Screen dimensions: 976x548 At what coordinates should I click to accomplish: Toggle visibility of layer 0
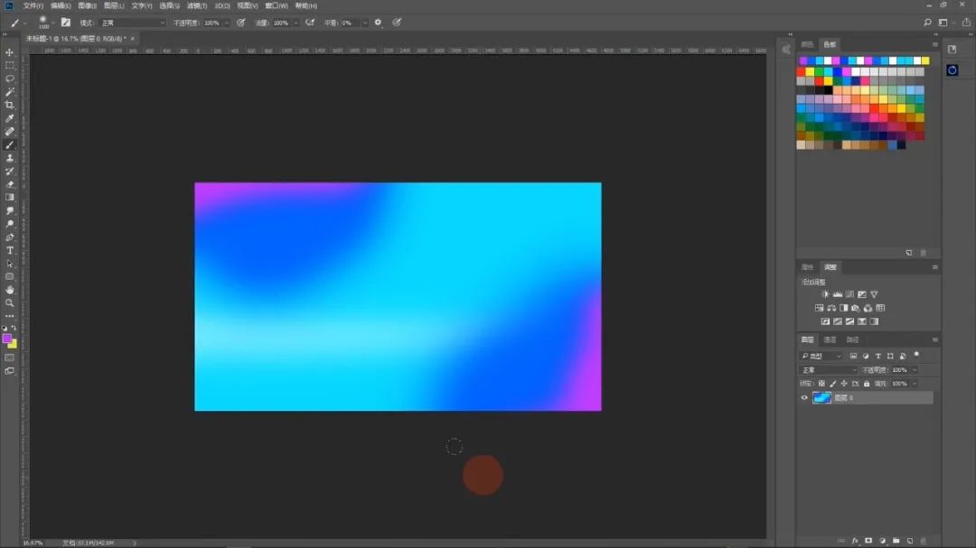click(x=804, y=398)
